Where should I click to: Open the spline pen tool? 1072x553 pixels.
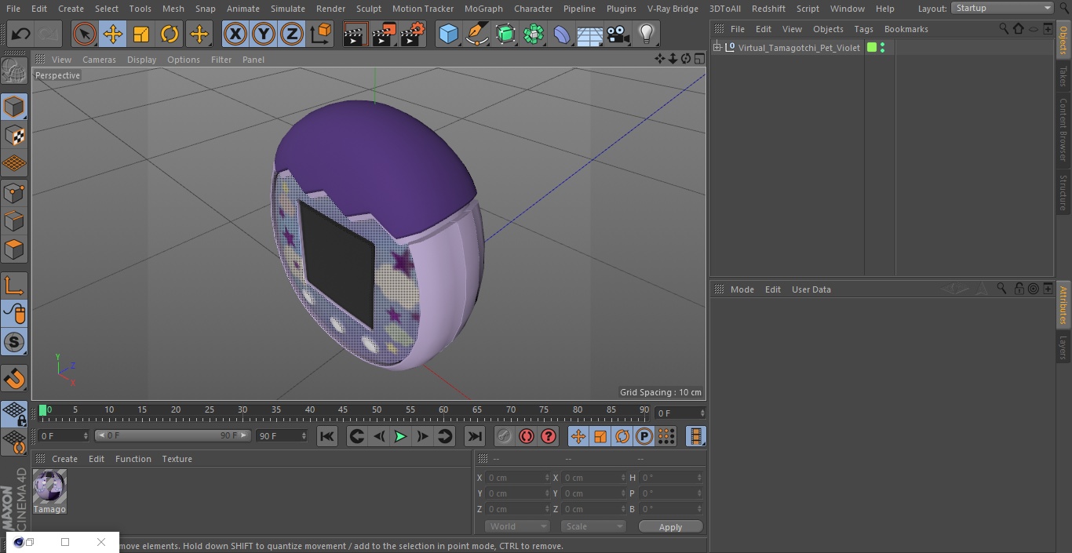coord(476,34)
